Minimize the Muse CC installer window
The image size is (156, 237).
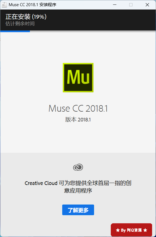pos(115,5)
